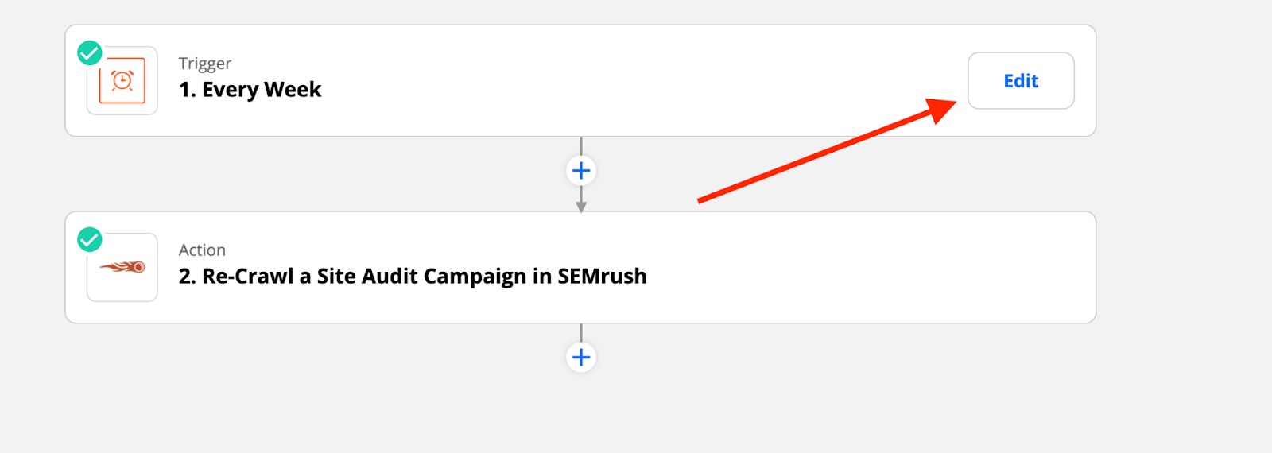The height and width of the screenshot is (453, 1272).
Task: Click the connector line below the Trigger card
Action: coord(581,145)
